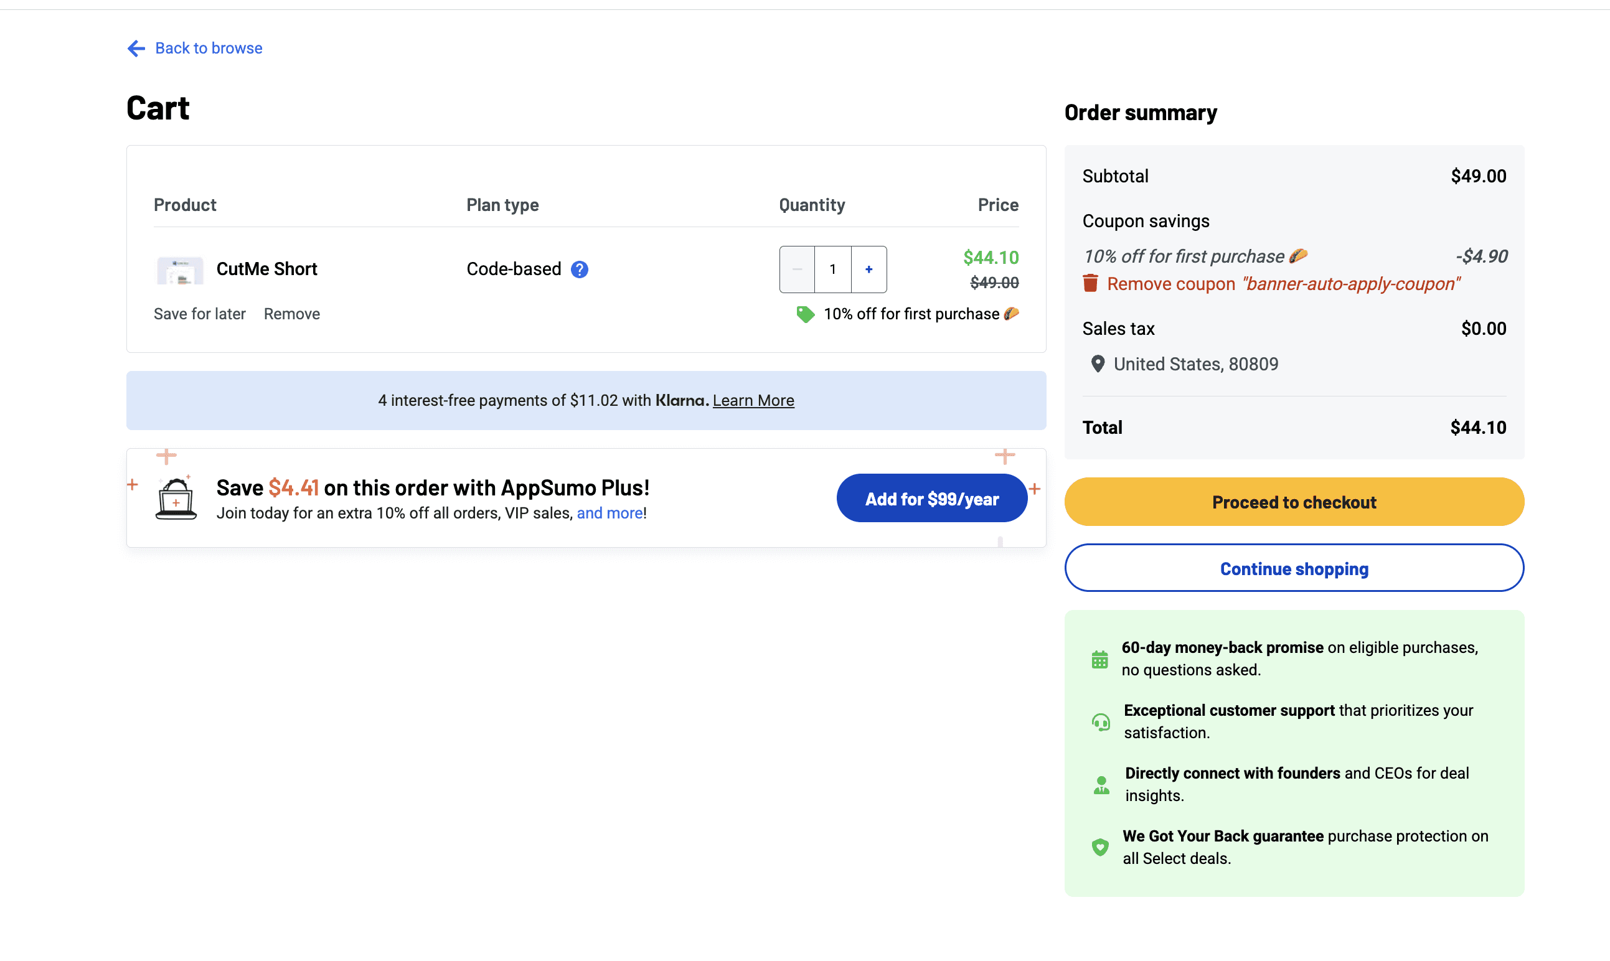Screen dimensions: 1610x961
Task: Click the Code-based help question icon
Action: [x=579, y=270]
